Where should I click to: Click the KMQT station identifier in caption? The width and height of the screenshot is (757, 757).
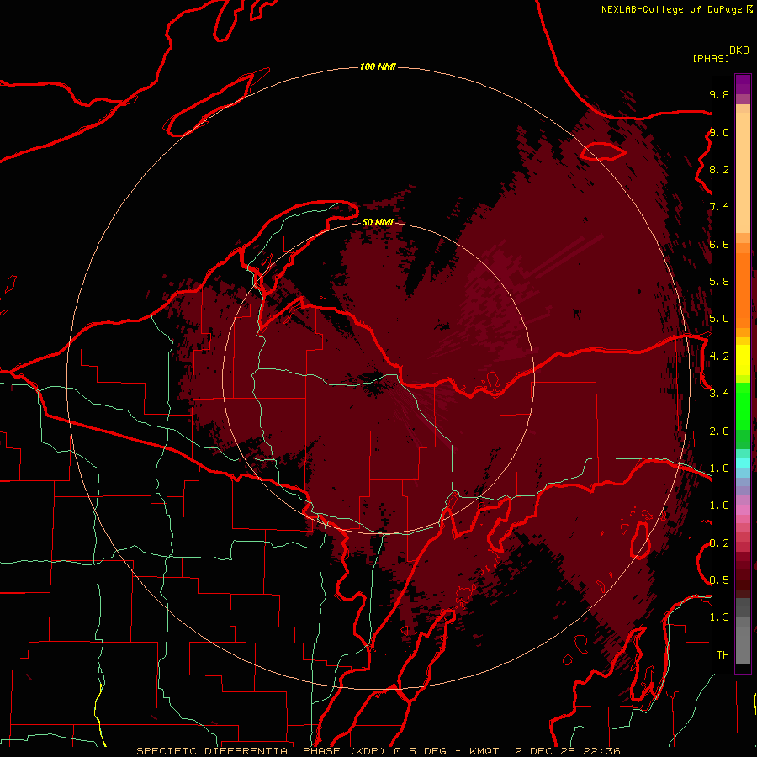(486, 751)
